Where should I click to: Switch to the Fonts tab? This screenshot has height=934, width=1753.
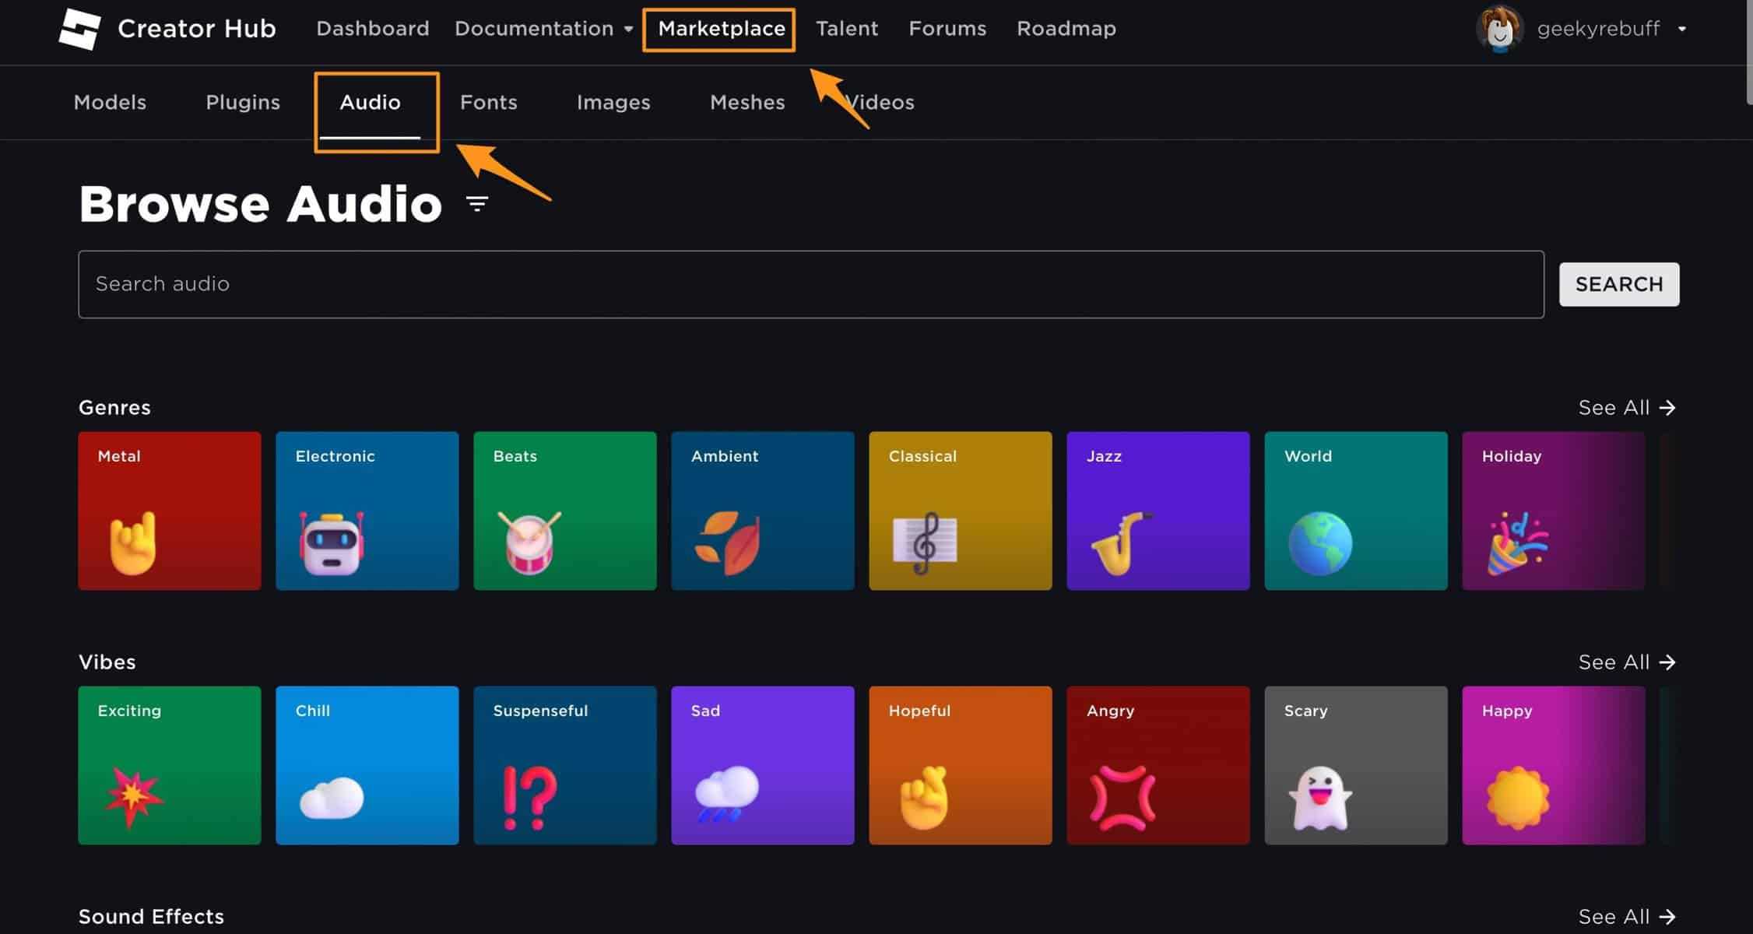489,102
